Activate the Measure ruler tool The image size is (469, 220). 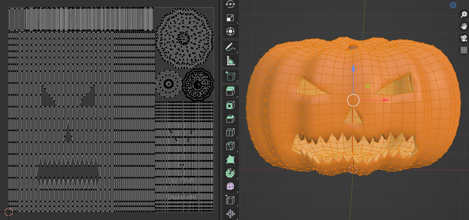coord(230,60)
